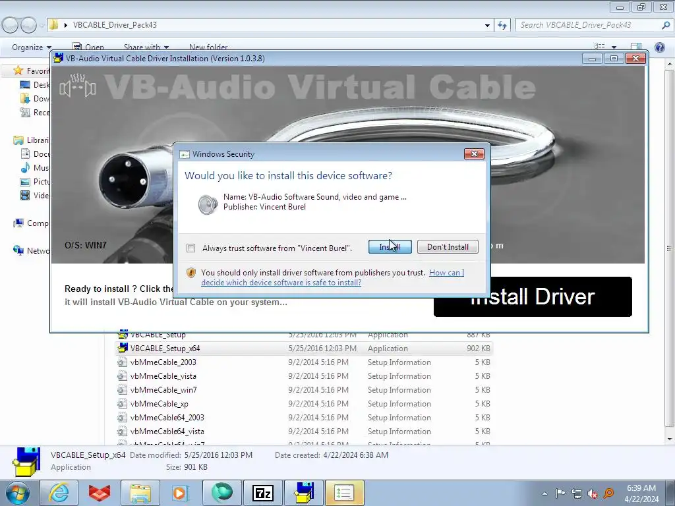Open the Organize menu in Explorer
This screenshot has width=675, height=506.
pos(32,47)
